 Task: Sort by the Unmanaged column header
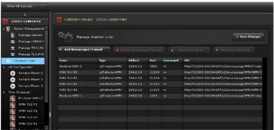coord(172,60)
